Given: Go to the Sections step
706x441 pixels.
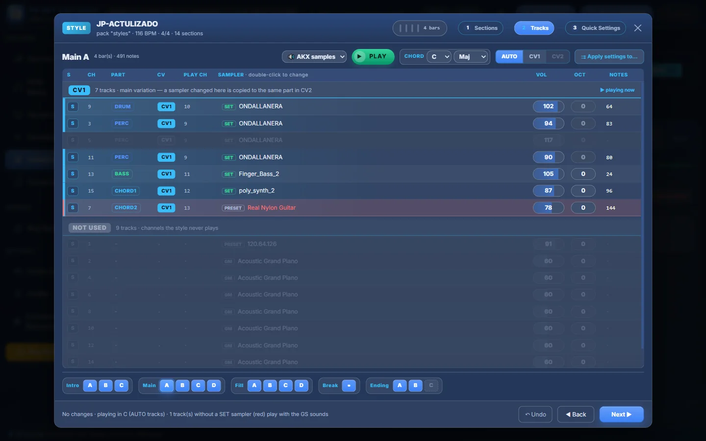Looking at the screenshot, I should point(481,28).
